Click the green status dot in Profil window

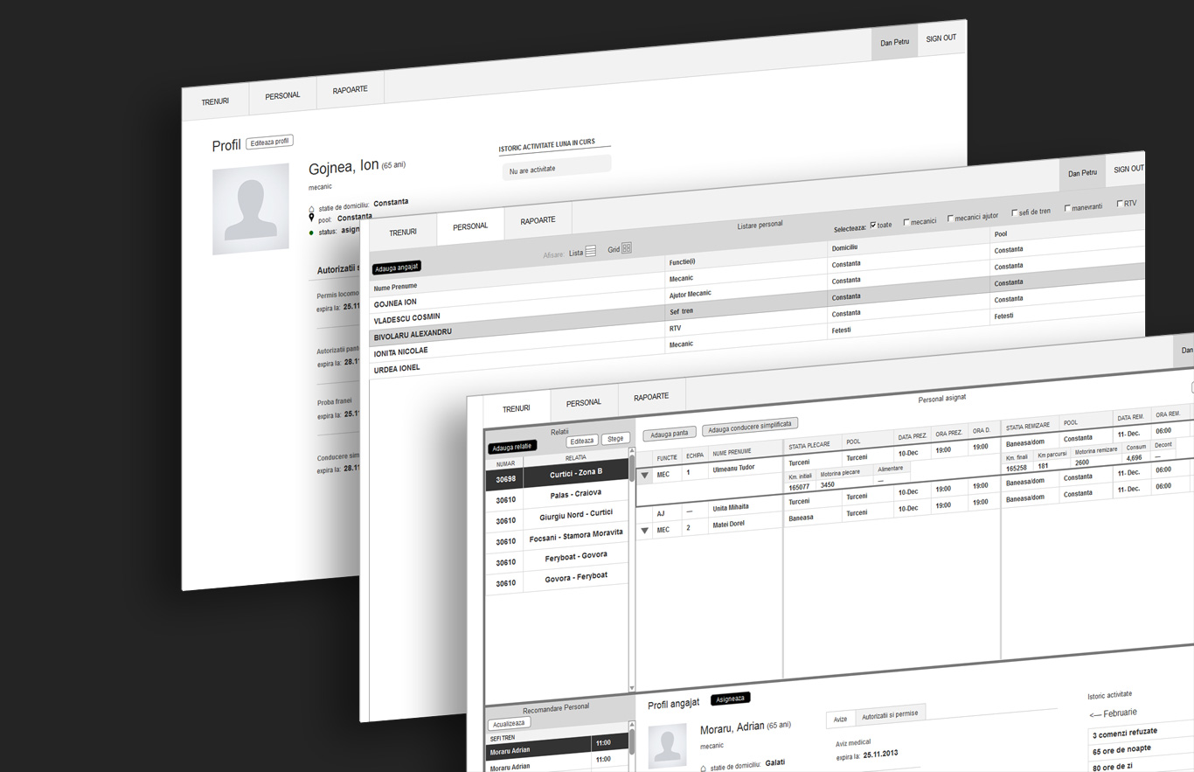(311, 232)
